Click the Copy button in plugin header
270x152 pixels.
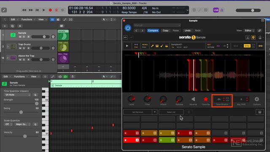tap(165, 30)
